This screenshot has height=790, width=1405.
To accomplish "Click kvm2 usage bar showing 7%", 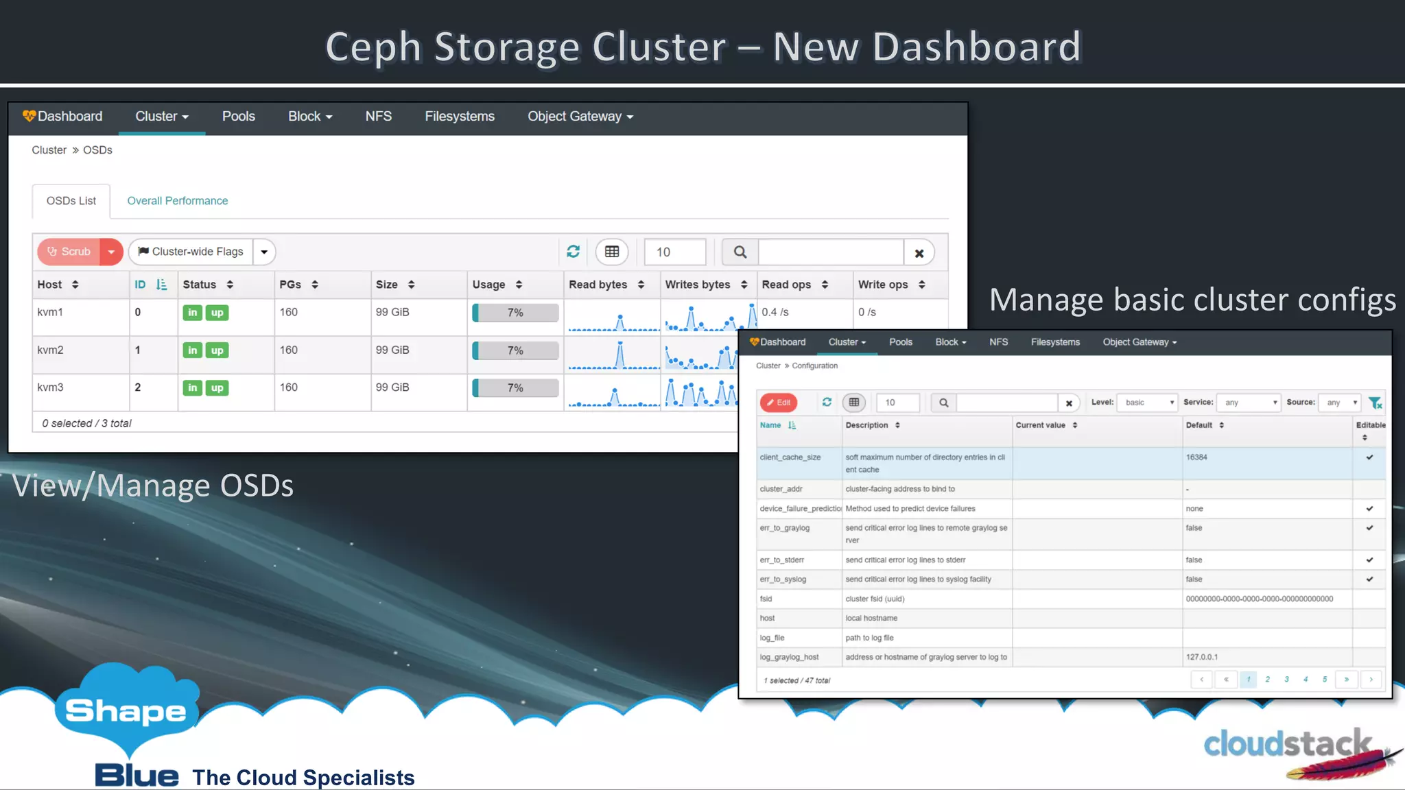I will point(515,350).
